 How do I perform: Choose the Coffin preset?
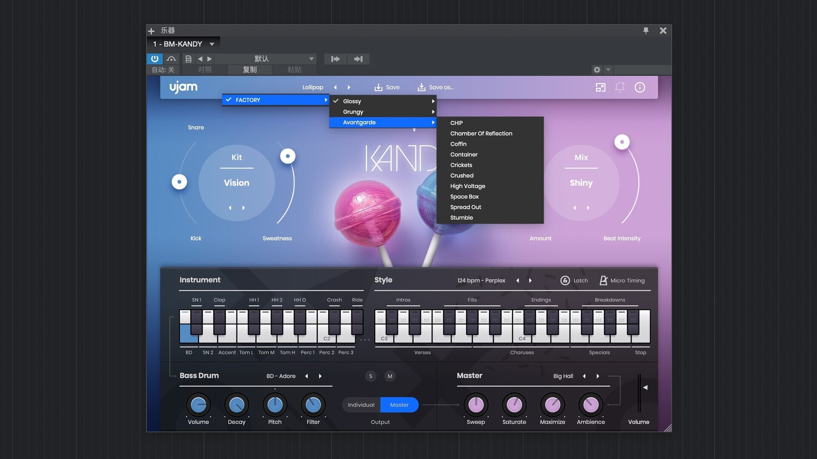click(490, 144)
